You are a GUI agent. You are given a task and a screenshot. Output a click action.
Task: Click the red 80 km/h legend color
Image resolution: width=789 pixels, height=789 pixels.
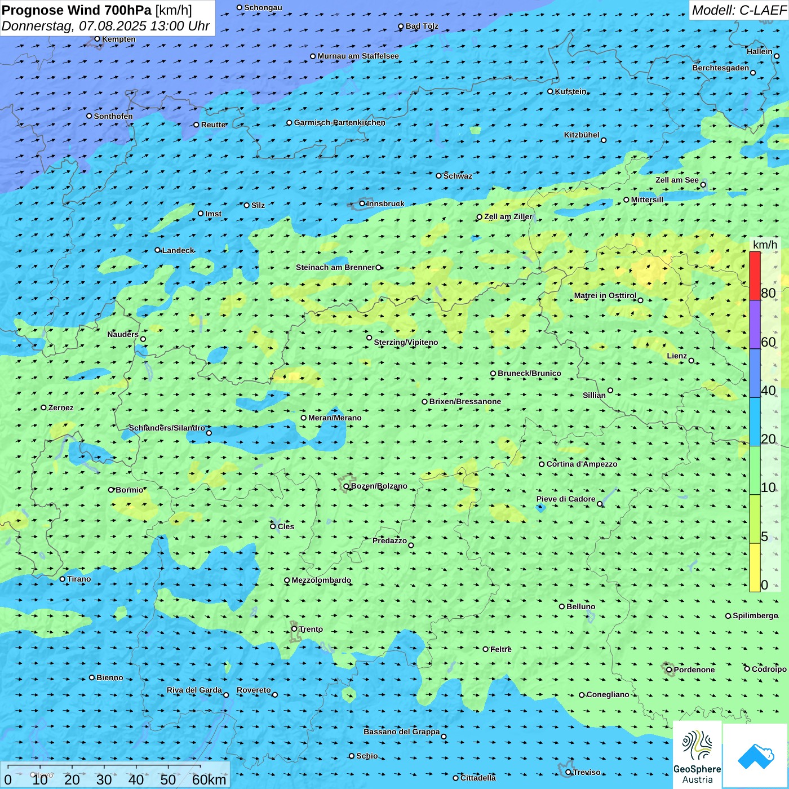pos(755,276)
